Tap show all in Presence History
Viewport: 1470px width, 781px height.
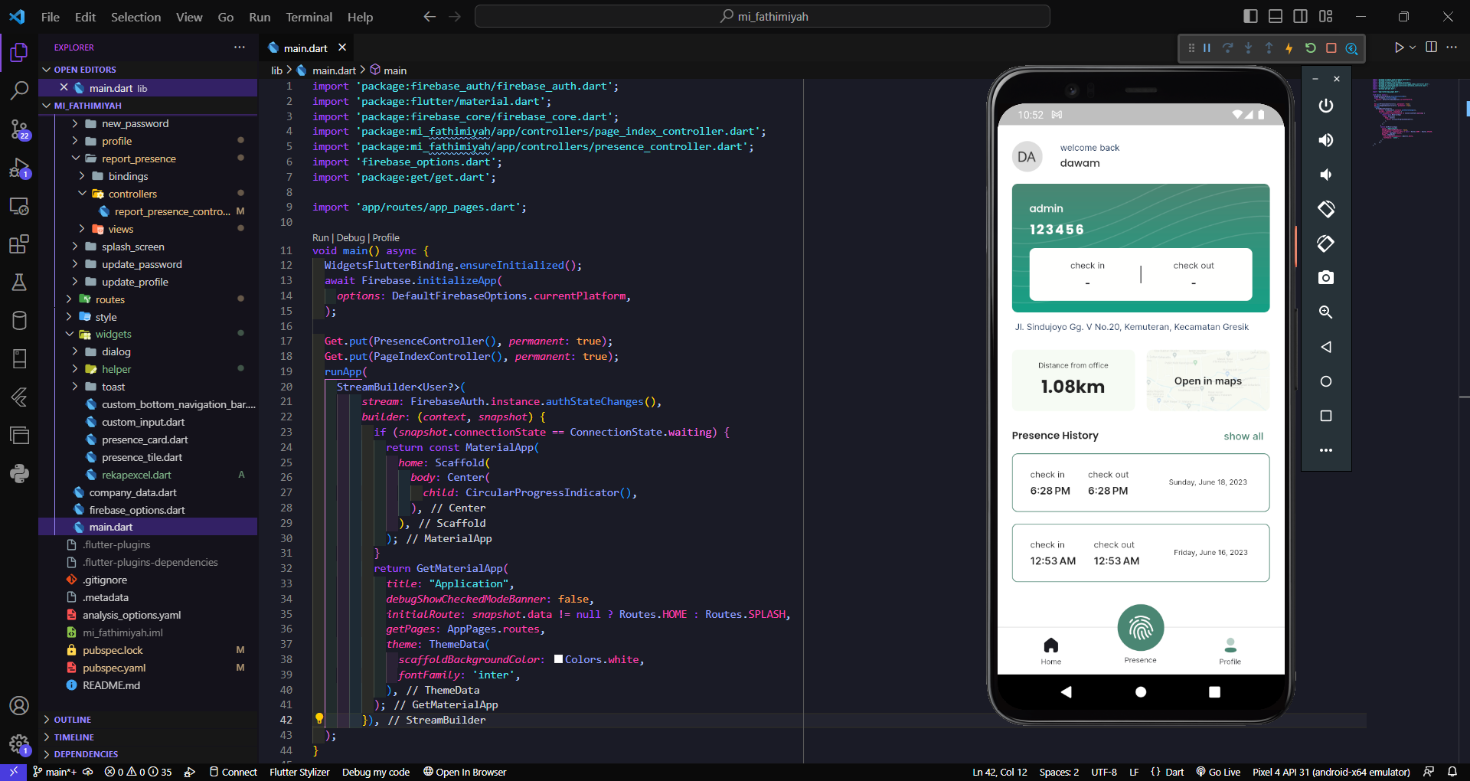pos(1243,436)
